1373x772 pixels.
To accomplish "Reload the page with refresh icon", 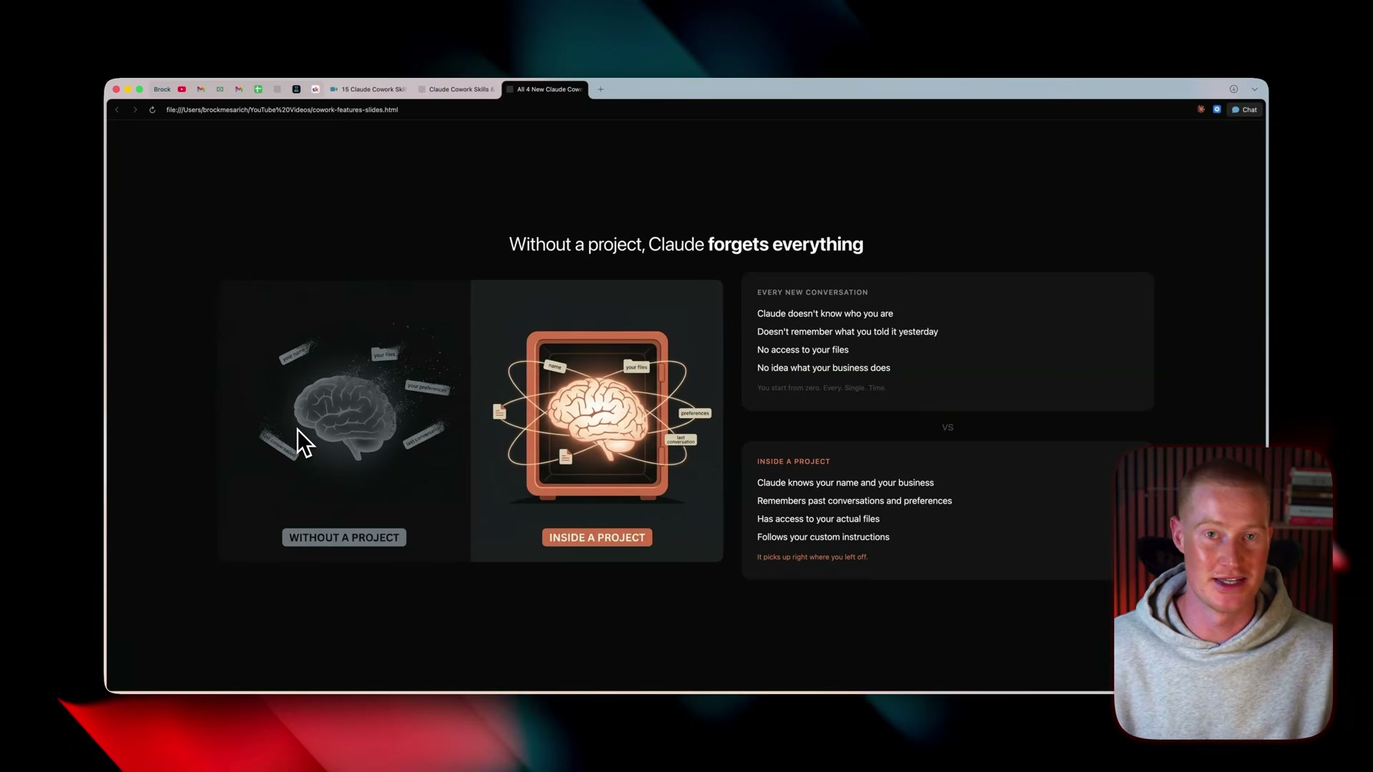I will 152,110.
